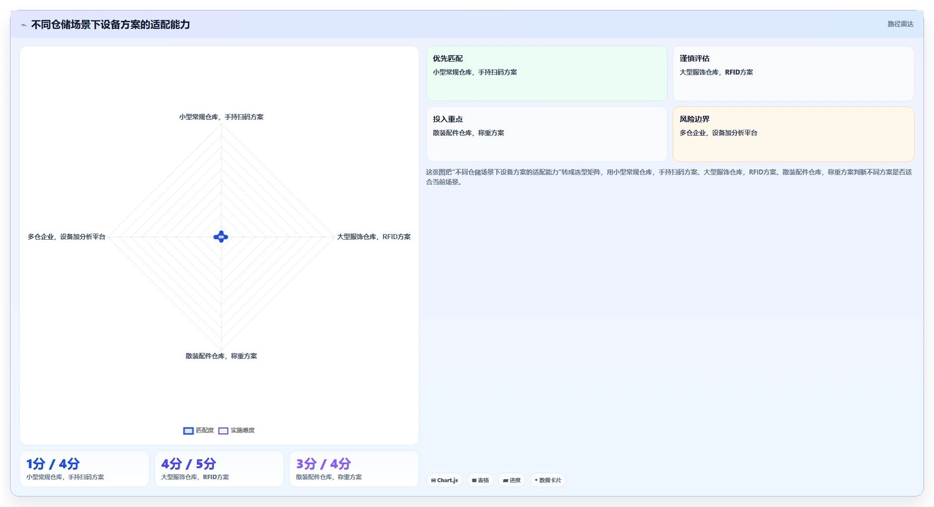Click the 数据卡片 tag icon
The image size is (934, 507).
[536, 480]
